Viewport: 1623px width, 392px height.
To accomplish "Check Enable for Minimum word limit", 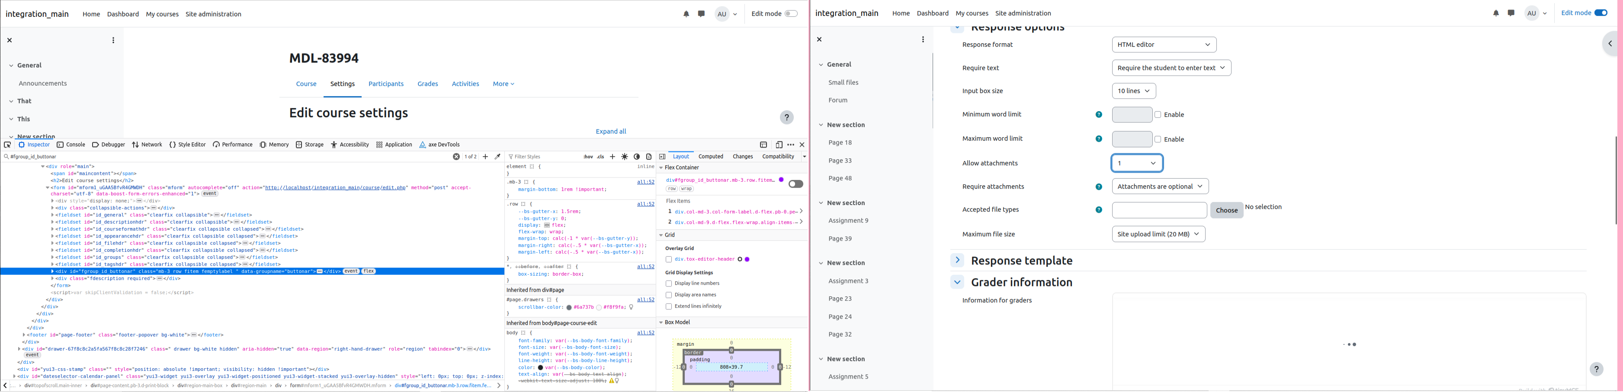I will click(1158, 115).
